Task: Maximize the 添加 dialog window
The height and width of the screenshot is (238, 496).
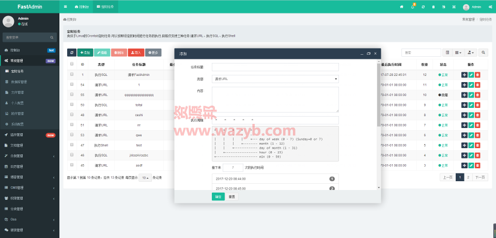Action: [x=368, y=54]
